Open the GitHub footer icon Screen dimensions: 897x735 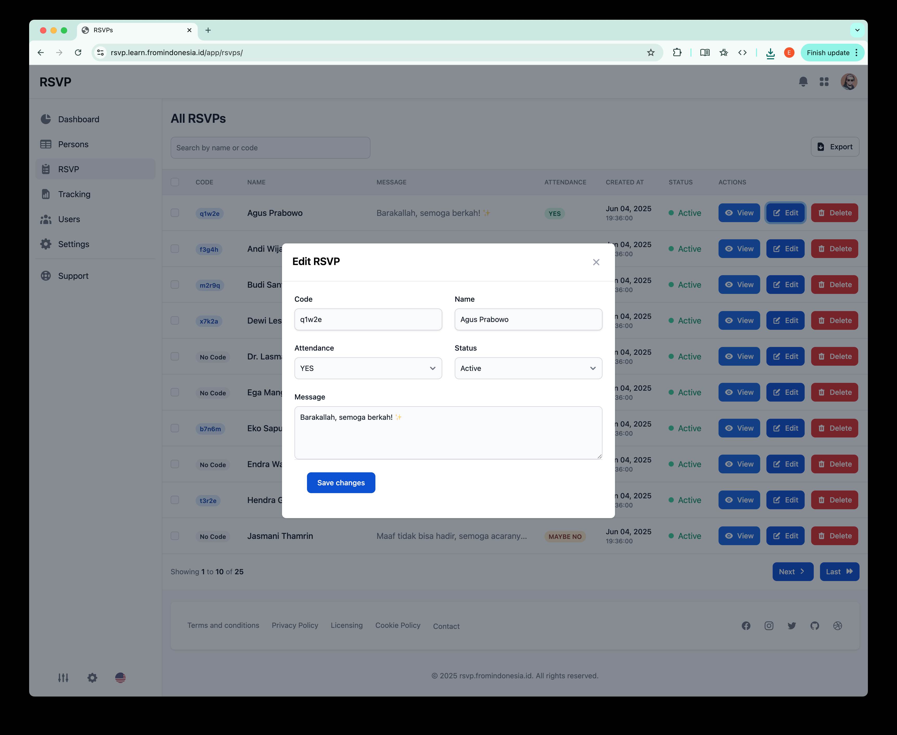click(x=815, y=626)
